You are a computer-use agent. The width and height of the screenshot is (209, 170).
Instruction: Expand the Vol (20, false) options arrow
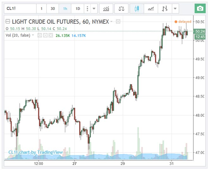point(33,36)
